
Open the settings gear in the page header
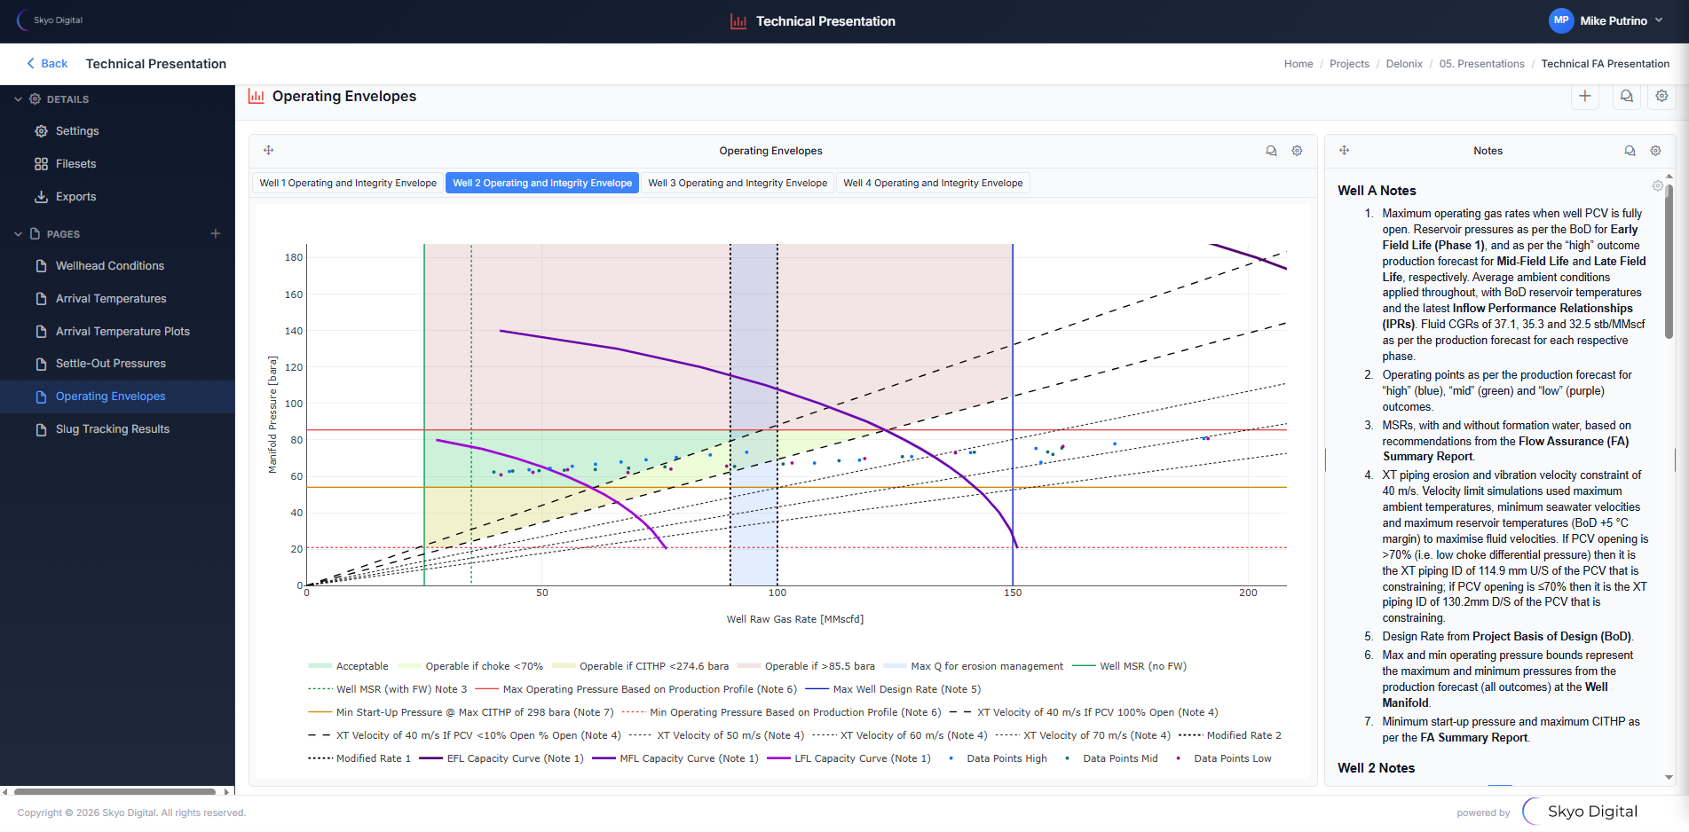[x=1661, y=97]
